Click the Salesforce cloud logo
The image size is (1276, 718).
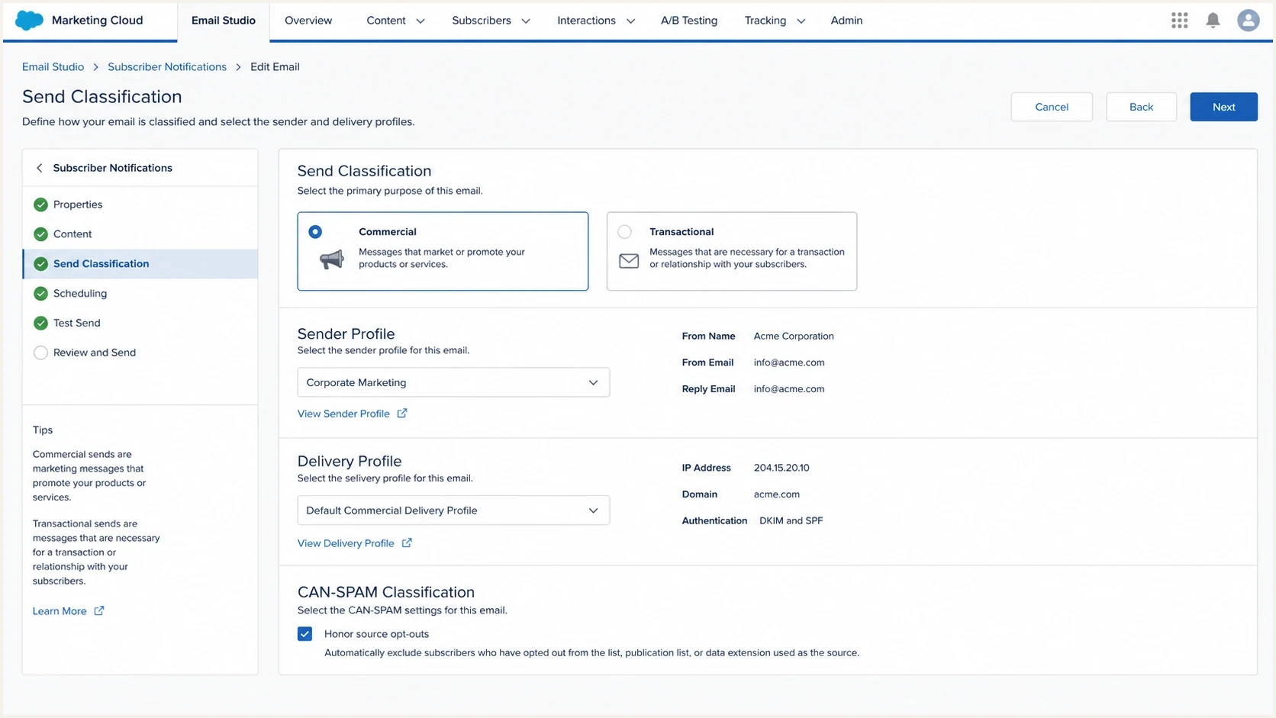coord(30,21)
